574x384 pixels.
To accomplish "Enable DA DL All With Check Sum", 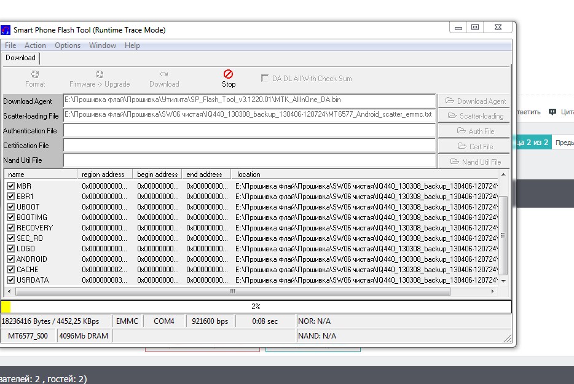I will (x=265, y=78).
